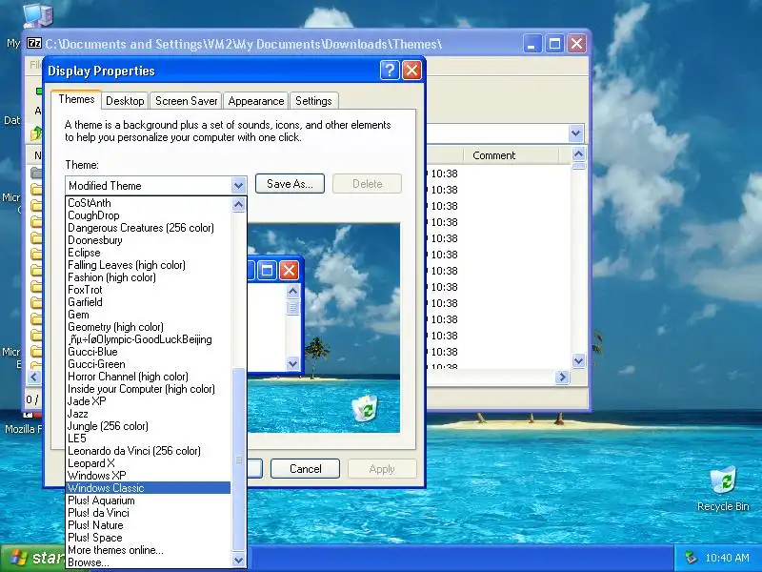Select the CoStAnth theme
This screenshot has height=572, width=762.
coord(149,203)
